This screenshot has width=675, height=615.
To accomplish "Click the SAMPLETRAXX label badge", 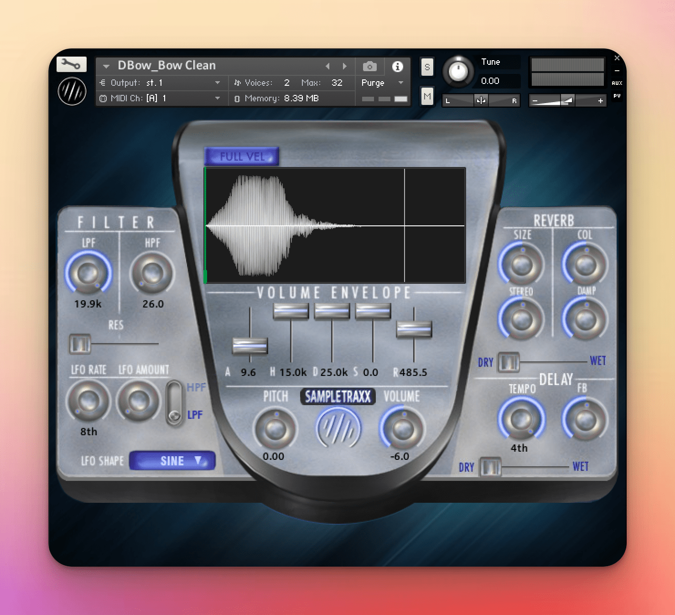I will coord(338,396).
